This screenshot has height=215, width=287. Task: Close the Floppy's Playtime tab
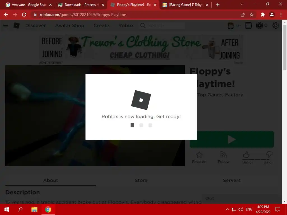pyautogui.click(x=155, y=5)
